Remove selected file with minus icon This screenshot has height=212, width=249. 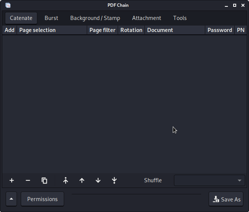28,180
